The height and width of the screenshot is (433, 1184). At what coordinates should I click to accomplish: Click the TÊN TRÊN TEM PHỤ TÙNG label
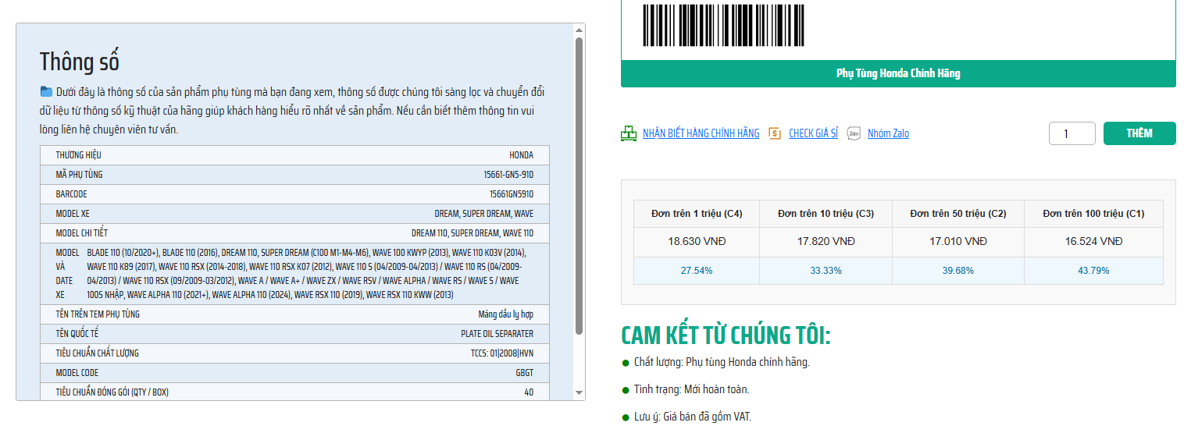click(x=98, y=314)
